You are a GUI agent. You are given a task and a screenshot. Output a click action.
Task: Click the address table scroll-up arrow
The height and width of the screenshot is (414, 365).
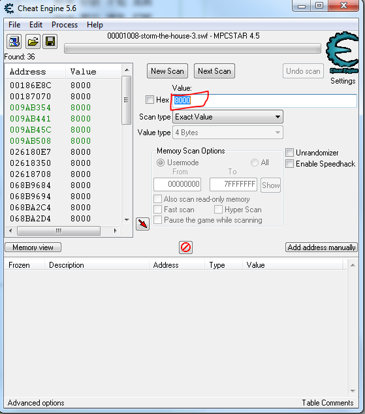pyautogui.click(x=353, y=265)
